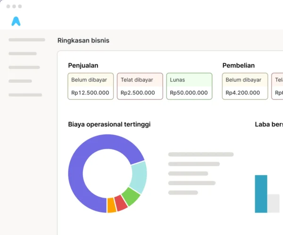Viewport: 283px width, 235px height.
Task: Click the teal bar in Laba chart
Action: click(261, 194)
